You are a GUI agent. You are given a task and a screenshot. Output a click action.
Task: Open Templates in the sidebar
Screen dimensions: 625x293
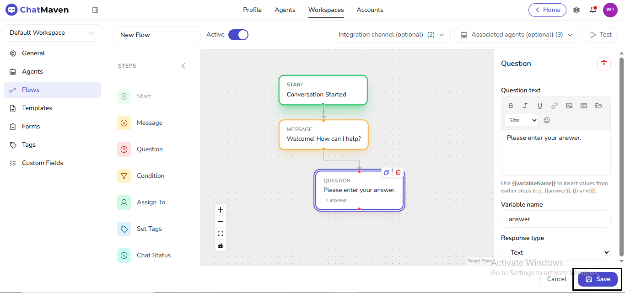click(37, 108)
